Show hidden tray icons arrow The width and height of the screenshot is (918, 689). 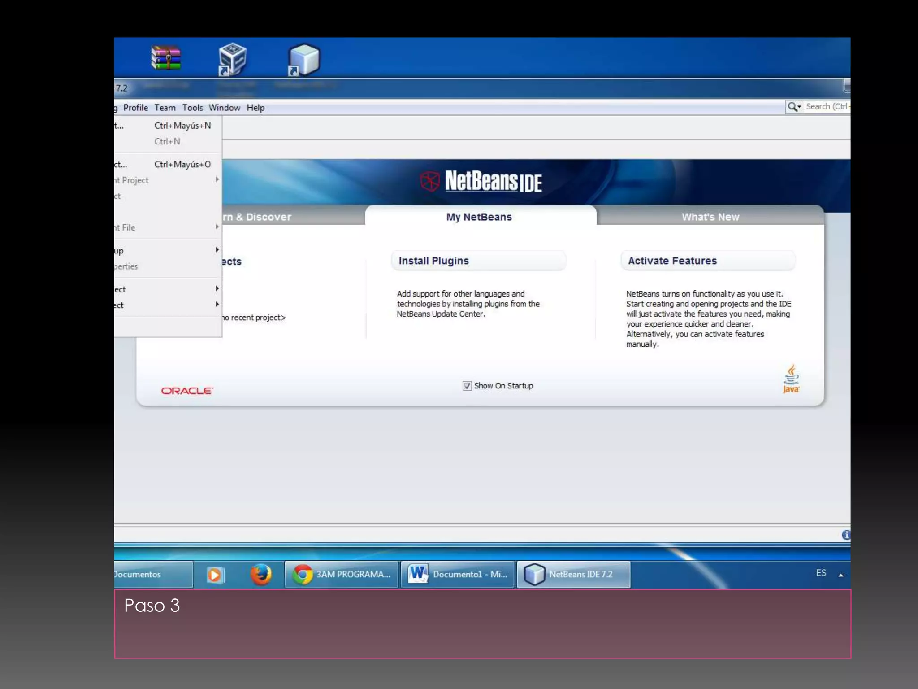click(x=841, y=575)
